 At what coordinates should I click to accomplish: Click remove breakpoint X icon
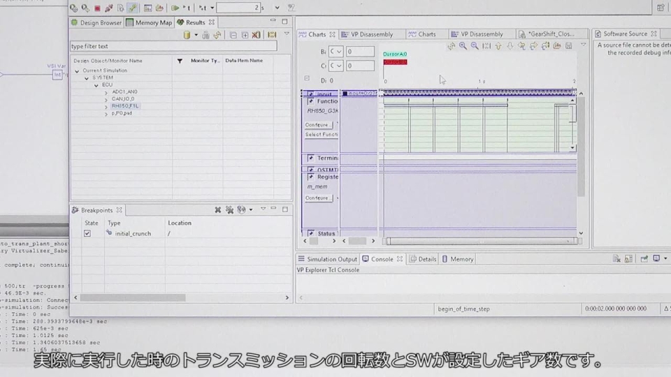tap(218, 210)
